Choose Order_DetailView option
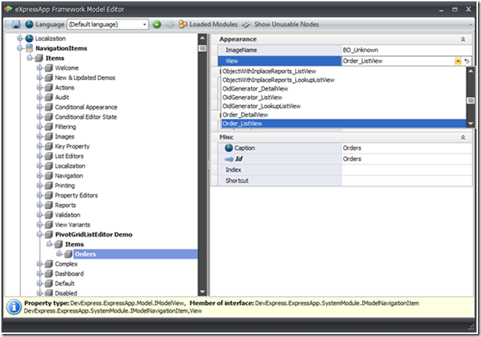 [344, 115]
